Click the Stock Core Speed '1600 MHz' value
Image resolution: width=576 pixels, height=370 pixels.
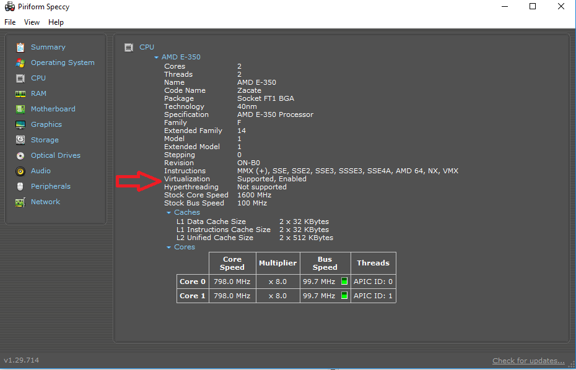click(x=254, y=195)
